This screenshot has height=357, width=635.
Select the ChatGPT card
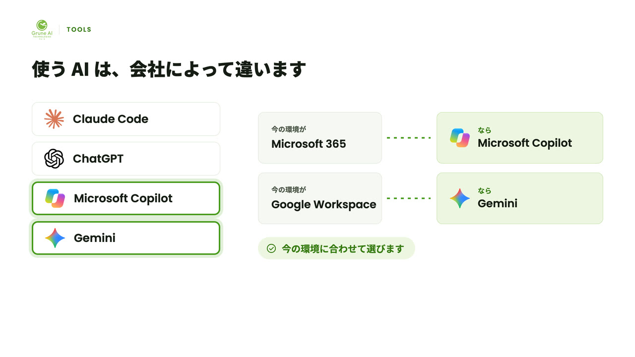point(126,159)
